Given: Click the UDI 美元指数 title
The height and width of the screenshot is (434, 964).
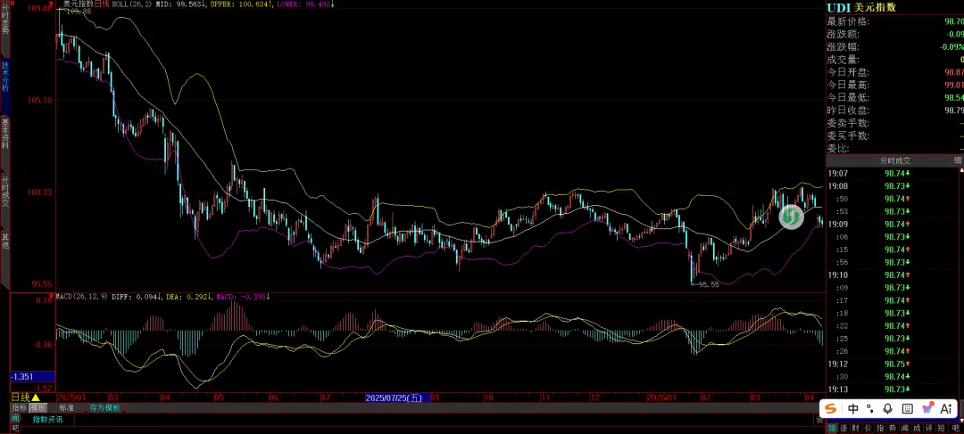Looking at the screenshot, I should 860,7.
